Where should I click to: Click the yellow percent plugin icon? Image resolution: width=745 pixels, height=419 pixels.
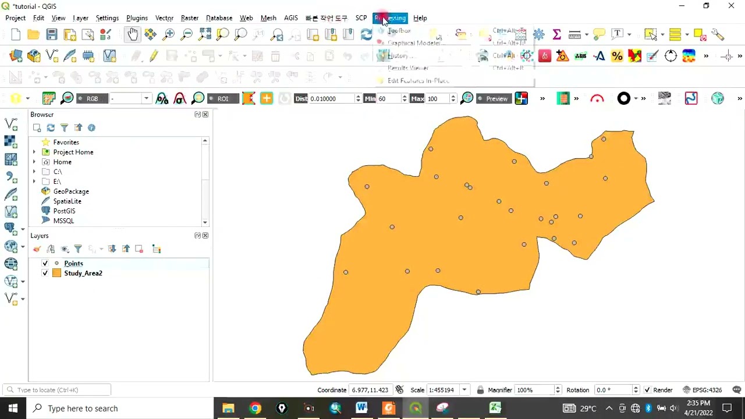click(x=617, y=56)
